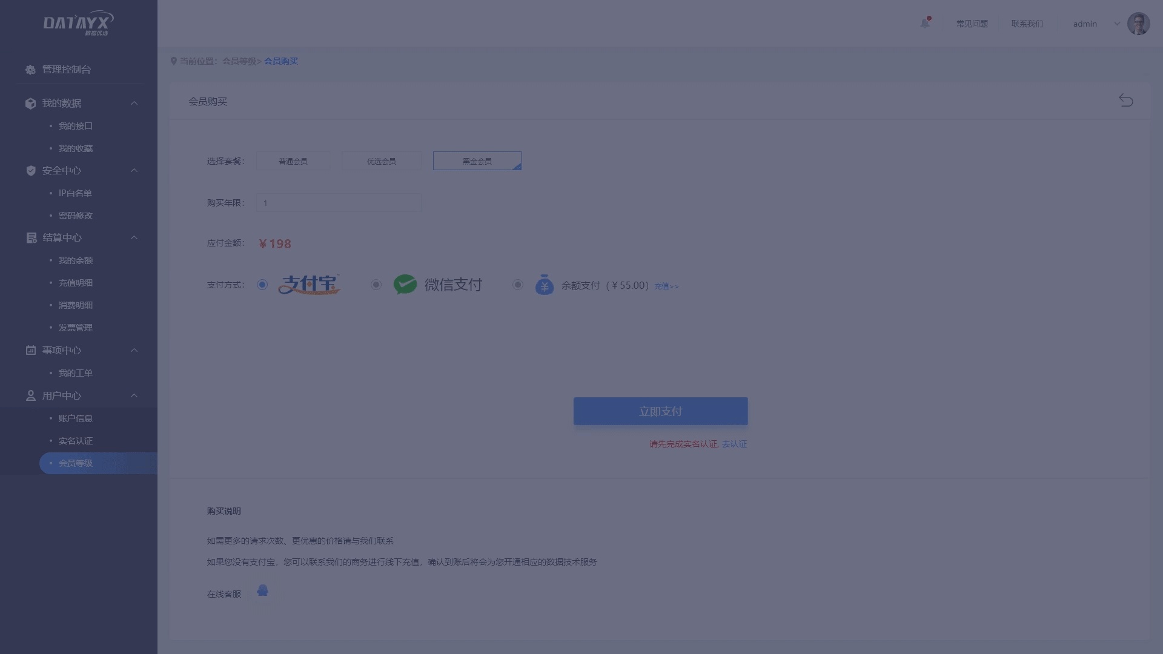The width and height of the screenshot is (1163, 654).
Task: Open 实名认证 in the sidebar
Action: [76, 441]
